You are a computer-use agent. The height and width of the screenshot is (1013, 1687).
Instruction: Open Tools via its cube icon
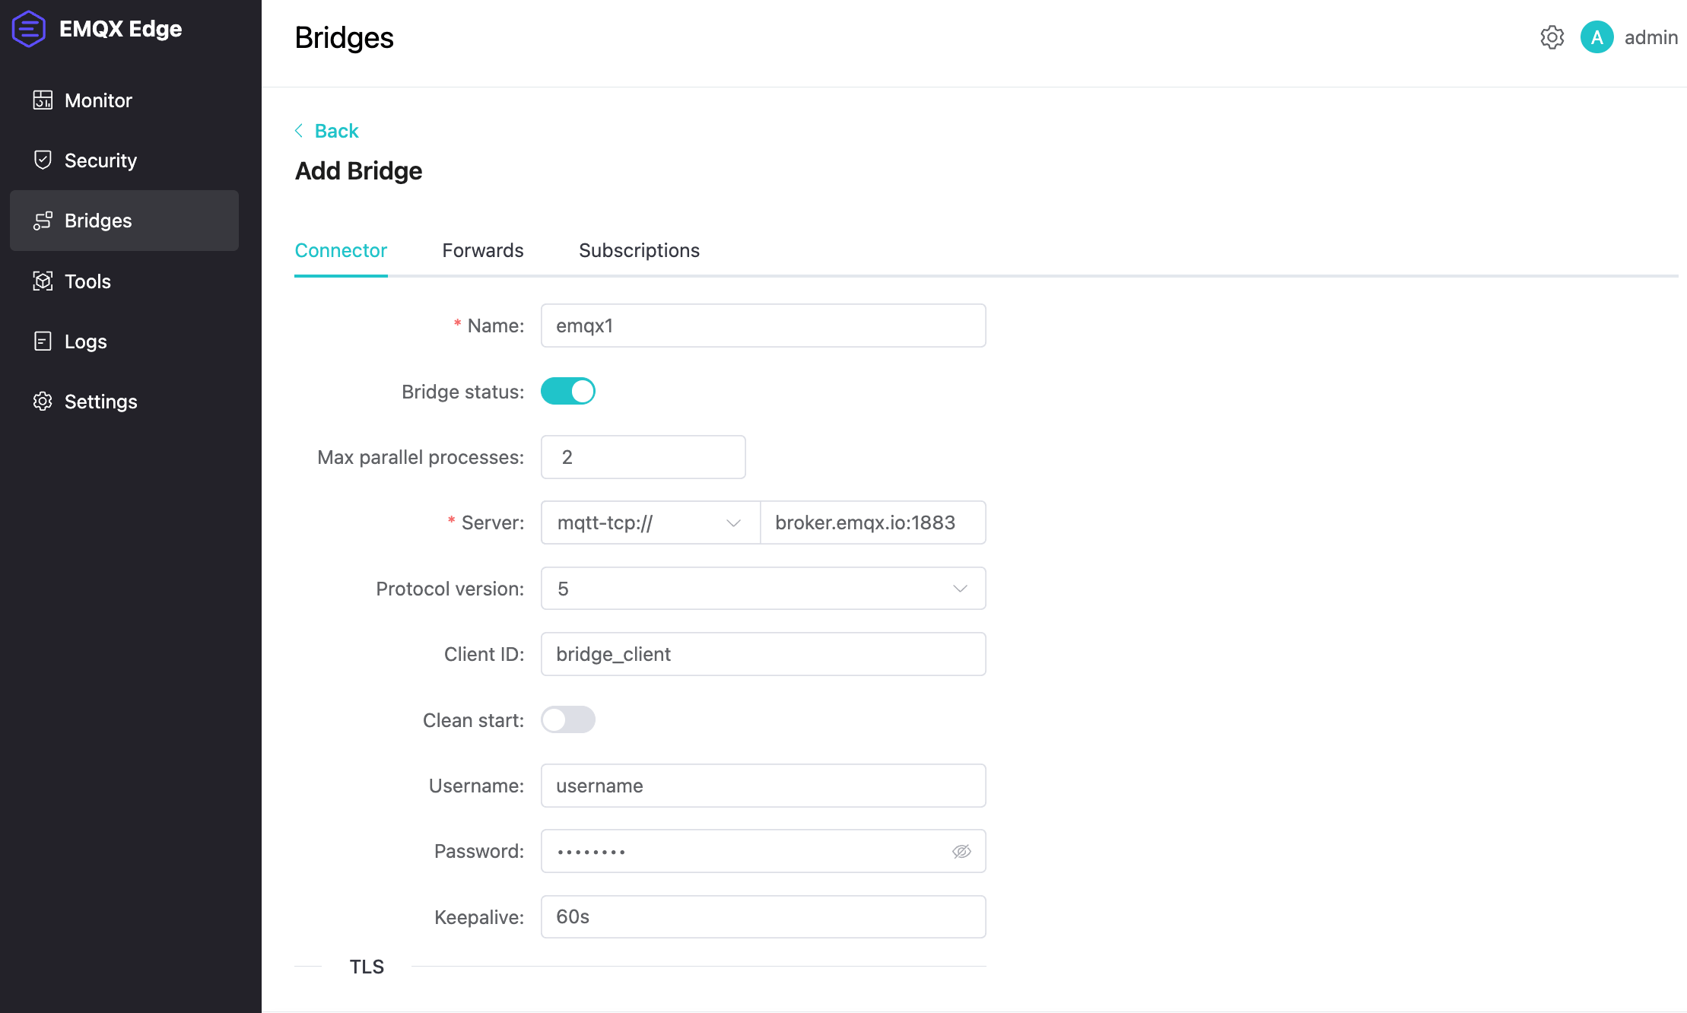click(43, 281)
